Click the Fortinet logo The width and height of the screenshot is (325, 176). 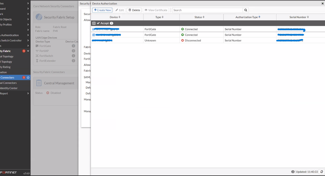point(8,172)
